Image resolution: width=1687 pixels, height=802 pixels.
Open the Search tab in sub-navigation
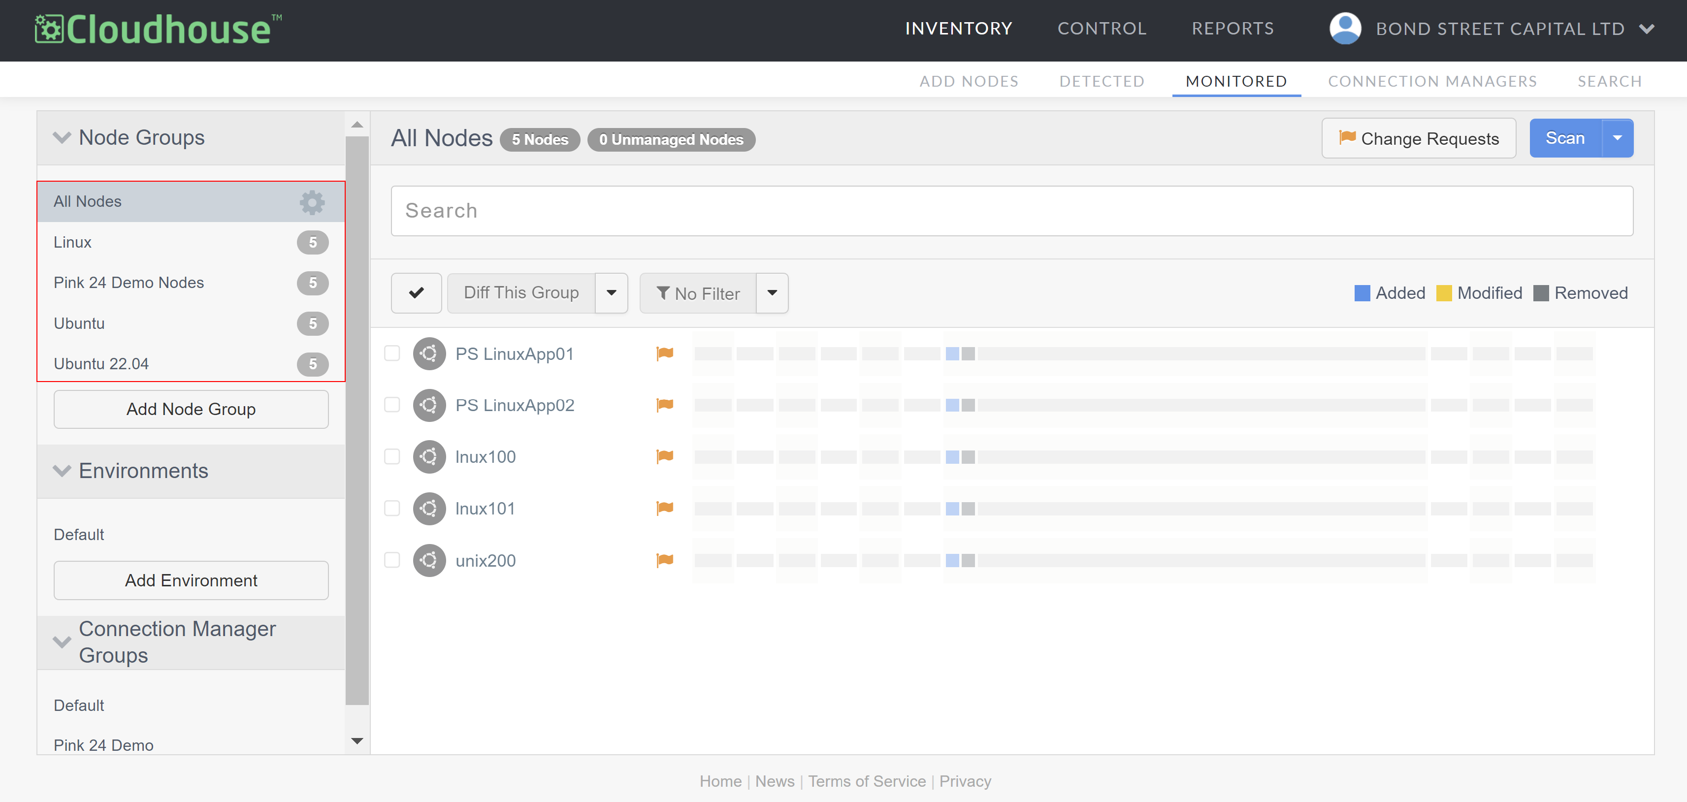click(x=1609, y=81)
